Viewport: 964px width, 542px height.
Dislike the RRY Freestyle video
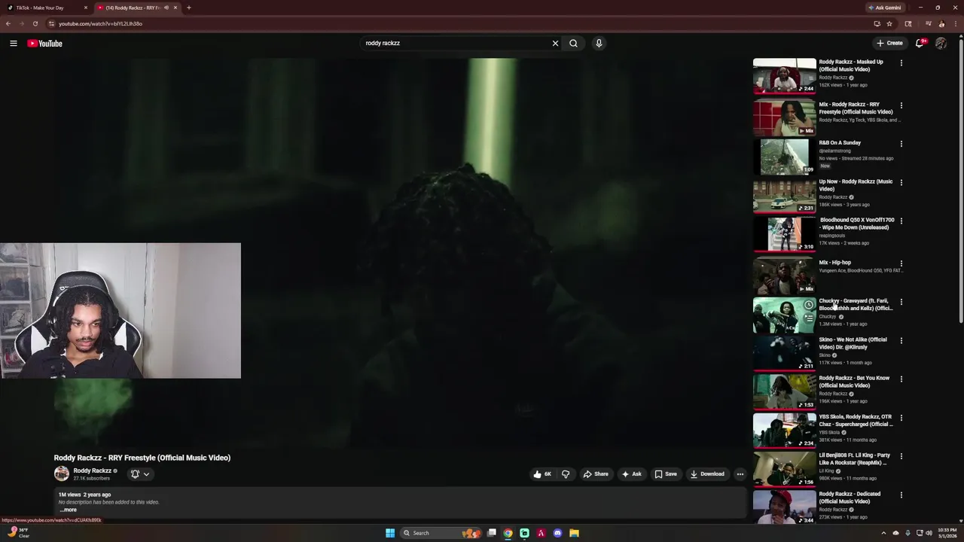[566, 474]
